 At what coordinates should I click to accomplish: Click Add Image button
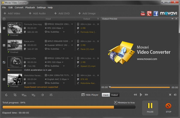pos(87,14)
